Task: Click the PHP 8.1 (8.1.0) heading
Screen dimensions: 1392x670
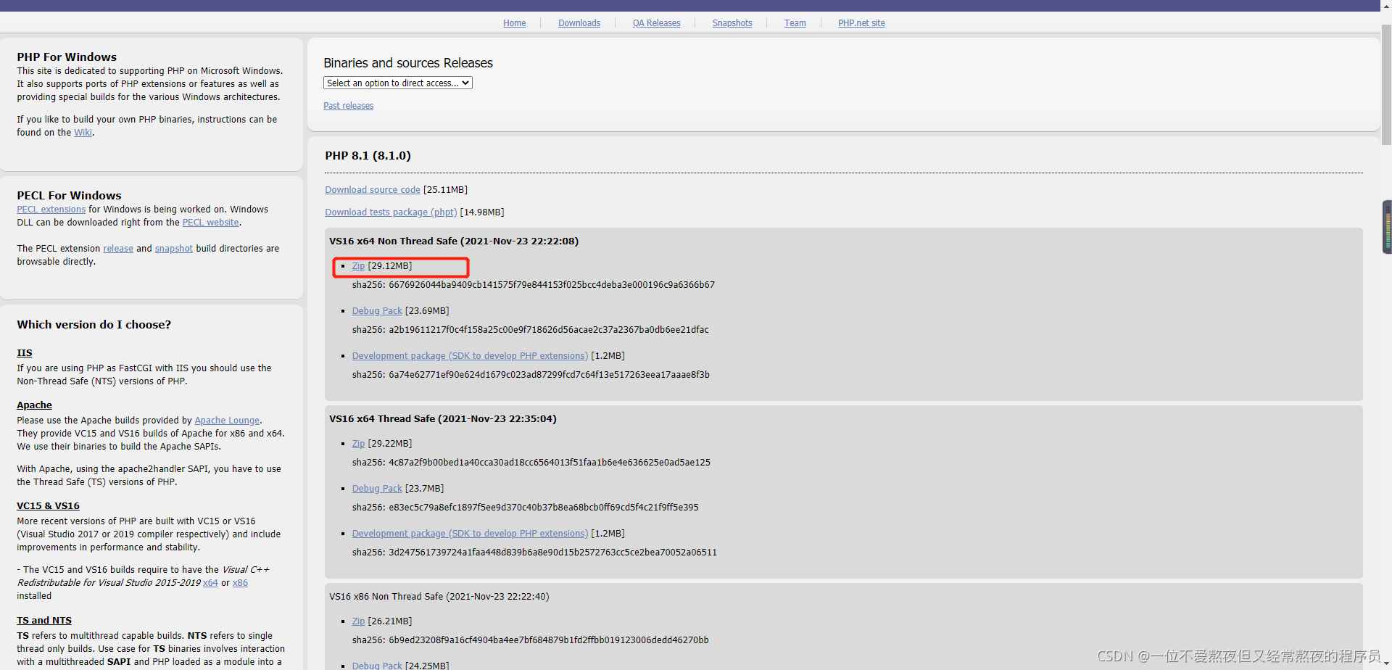Action: (368, 156)
